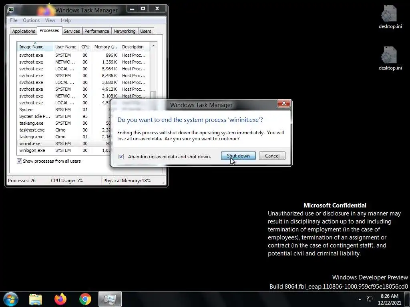The image size is (410, 307).
Task: Open network status tray icon
Action: point(370,299)
